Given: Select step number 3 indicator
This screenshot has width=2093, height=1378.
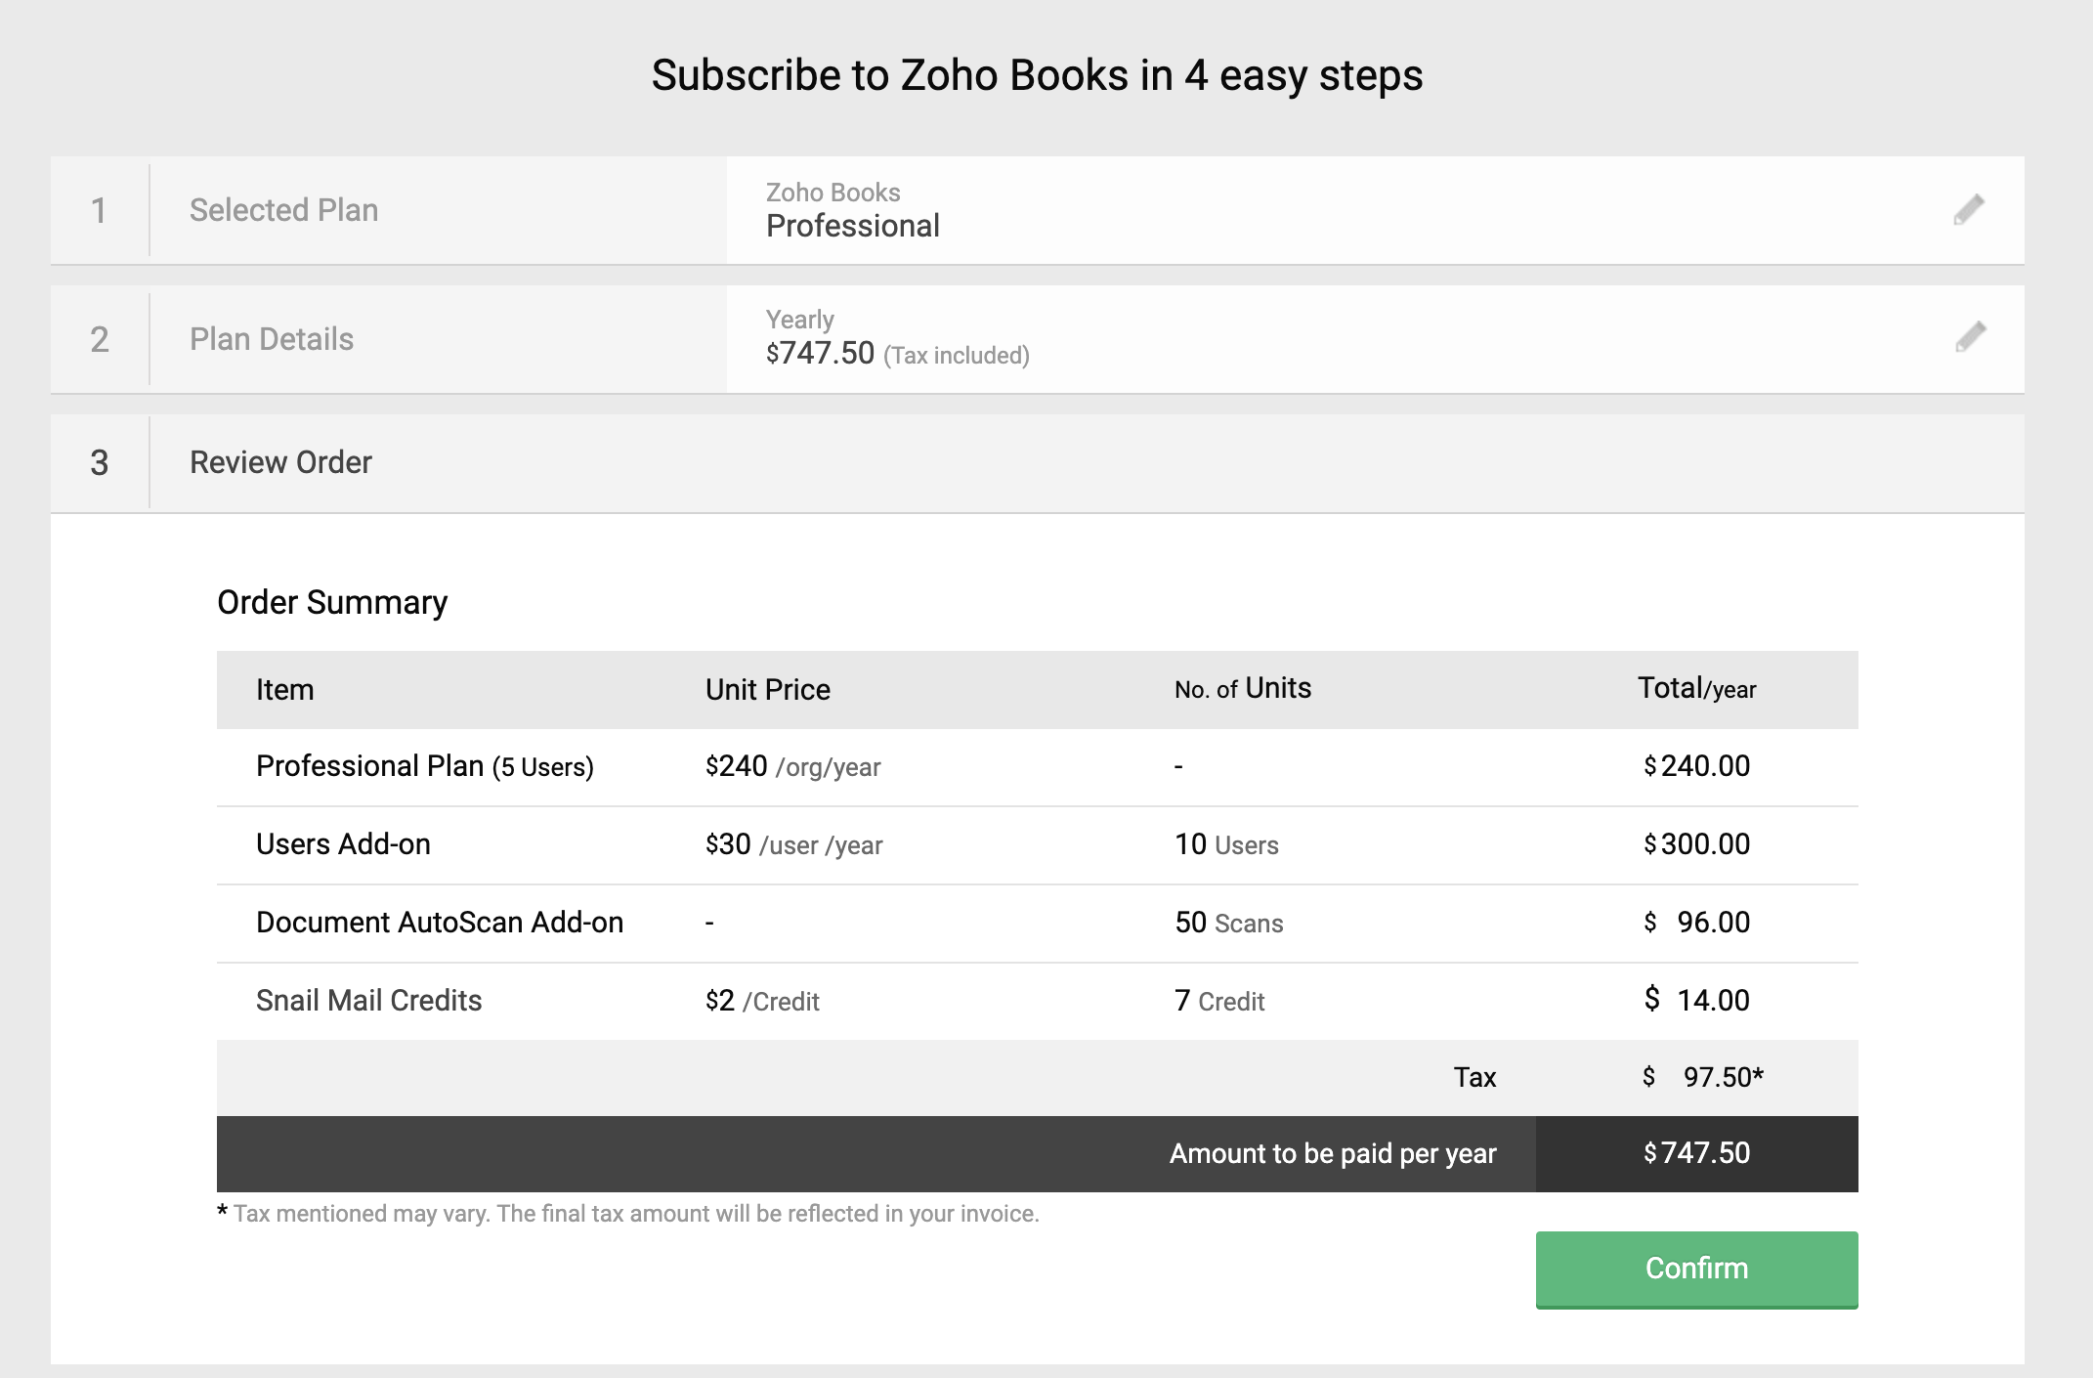Looking at the screenshot, I should 99,462.
